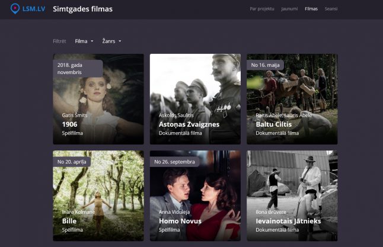The height and width of the screenshot is (247, 383).
Task: Open the Jaunumi menu item
Action: pos(289,9)
